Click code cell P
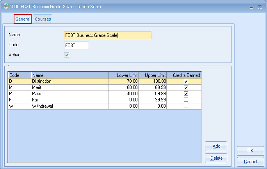Viewport: 267px width, 169px height. pyautogui.click(x=20, y=94)
